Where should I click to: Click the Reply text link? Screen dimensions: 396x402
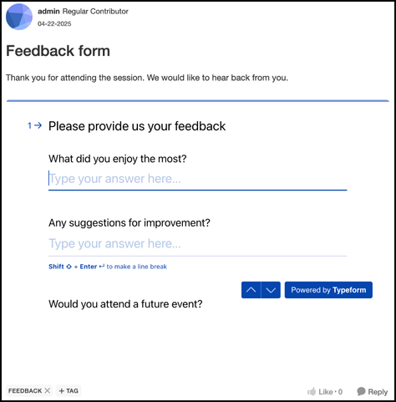[378, 392]
